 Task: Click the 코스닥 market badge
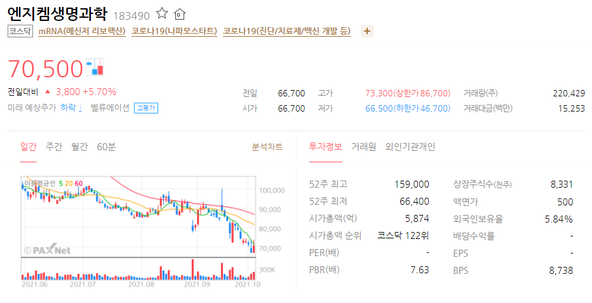coord(20,31)
